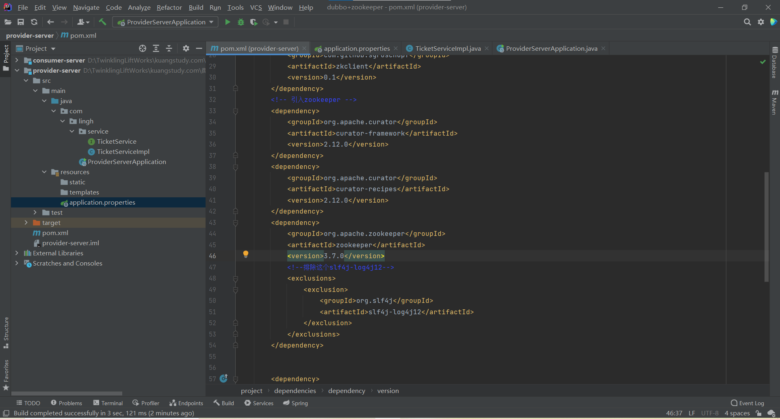Click Select Opened File target icon

[x=143, y=48]
